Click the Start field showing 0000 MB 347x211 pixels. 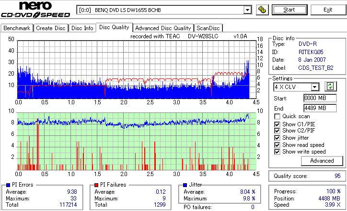click(x=320, y=98)
